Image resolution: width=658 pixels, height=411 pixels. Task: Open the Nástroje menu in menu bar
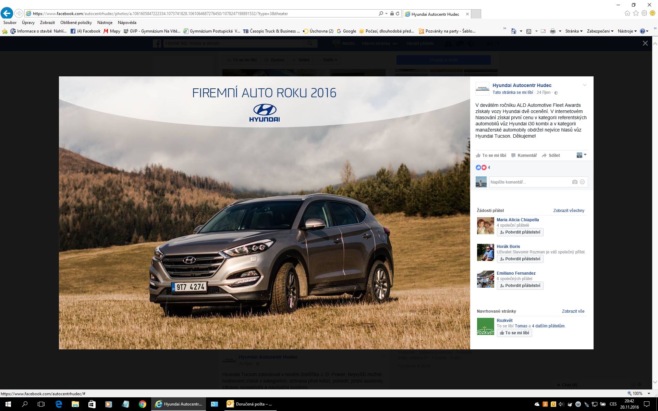pyautogui.click(x=105, y=23)
